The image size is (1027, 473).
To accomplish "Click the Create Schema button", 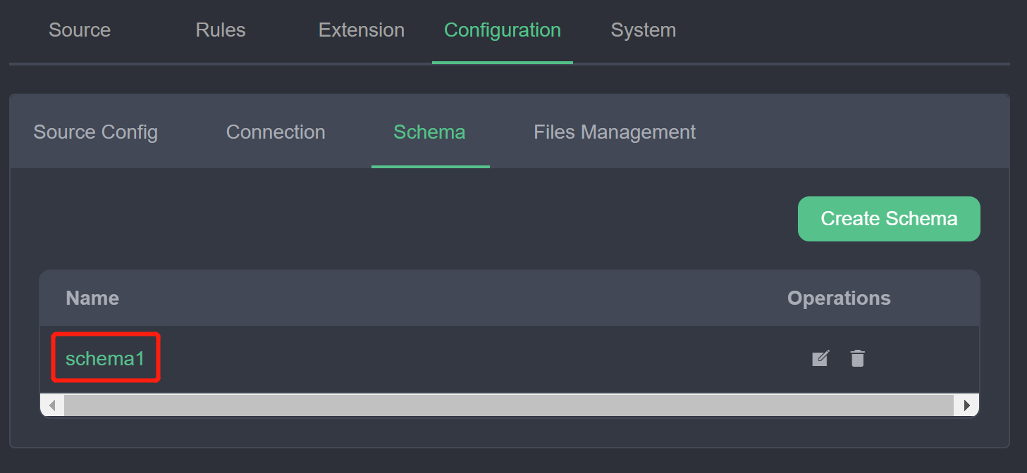I will 889,219.
